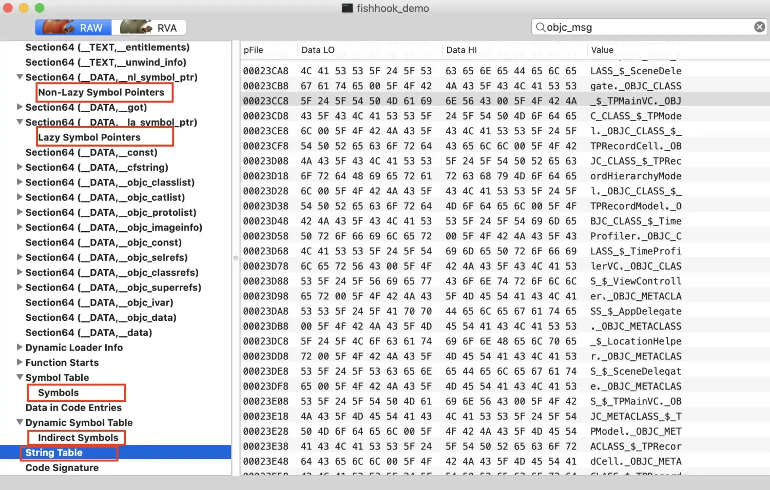
Task: Collapse the Dynamic Symbol Table triangle
Action: [x=20, y=422]
